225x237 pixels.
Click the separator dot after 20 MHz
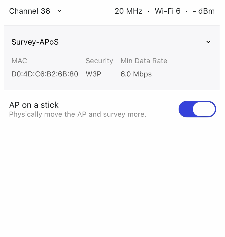coord(149,11)
